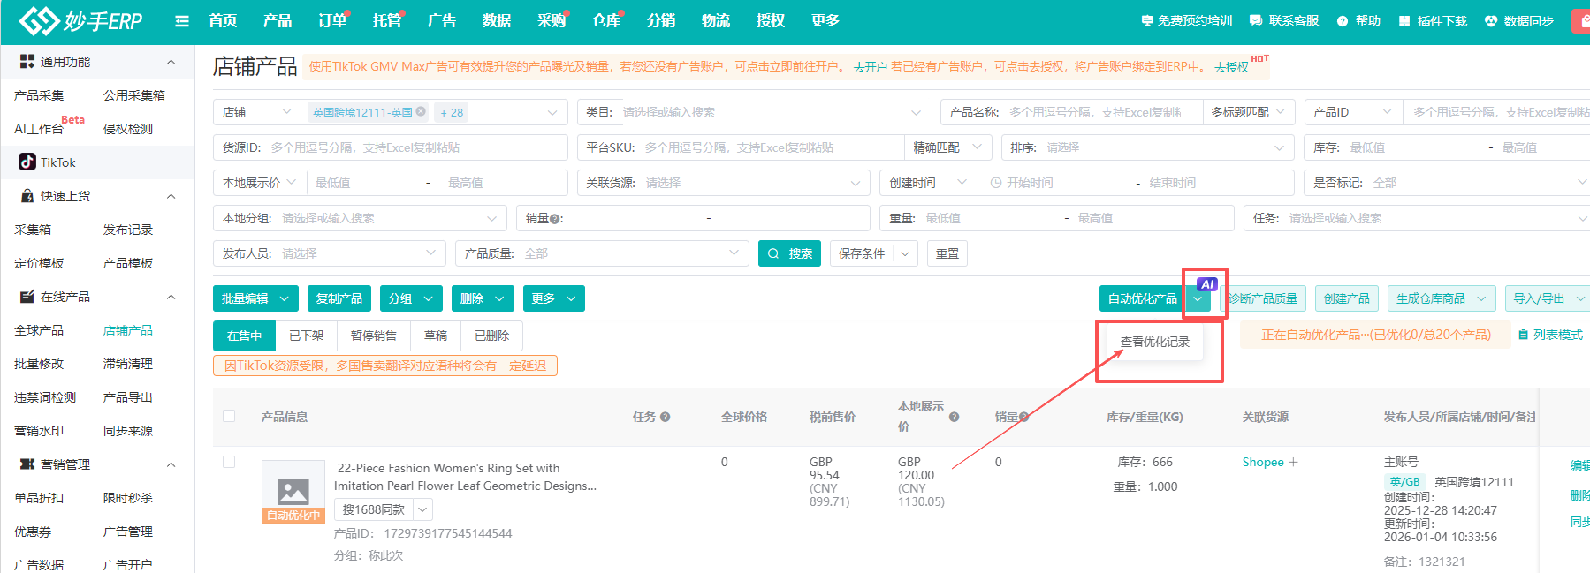This screenshot has height=573, width=1590.
Task: Click the 妙手ERP logo
Action: [x=81, y=21]
